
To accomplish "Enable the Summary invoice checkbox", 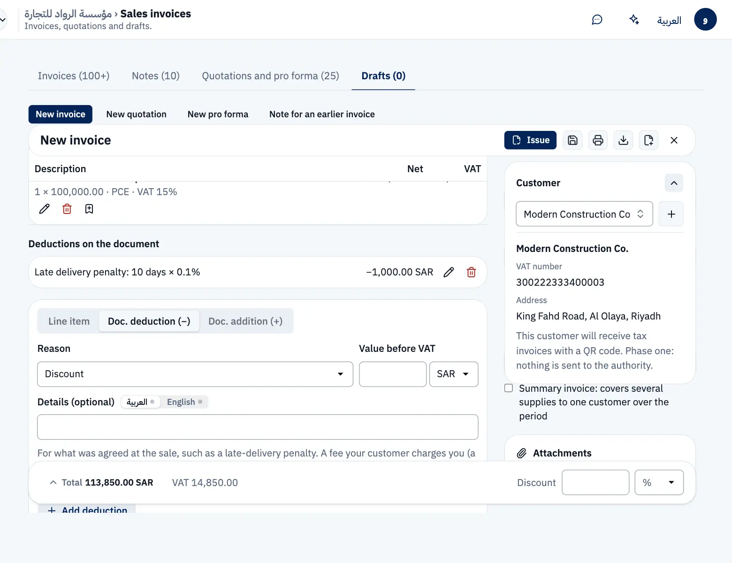I will point(509,388).
